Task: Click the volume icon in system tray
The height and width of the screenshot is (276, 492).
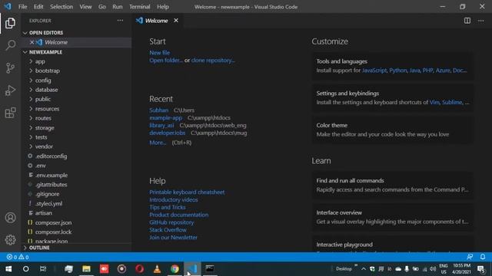Action: (x=433, y=269)
